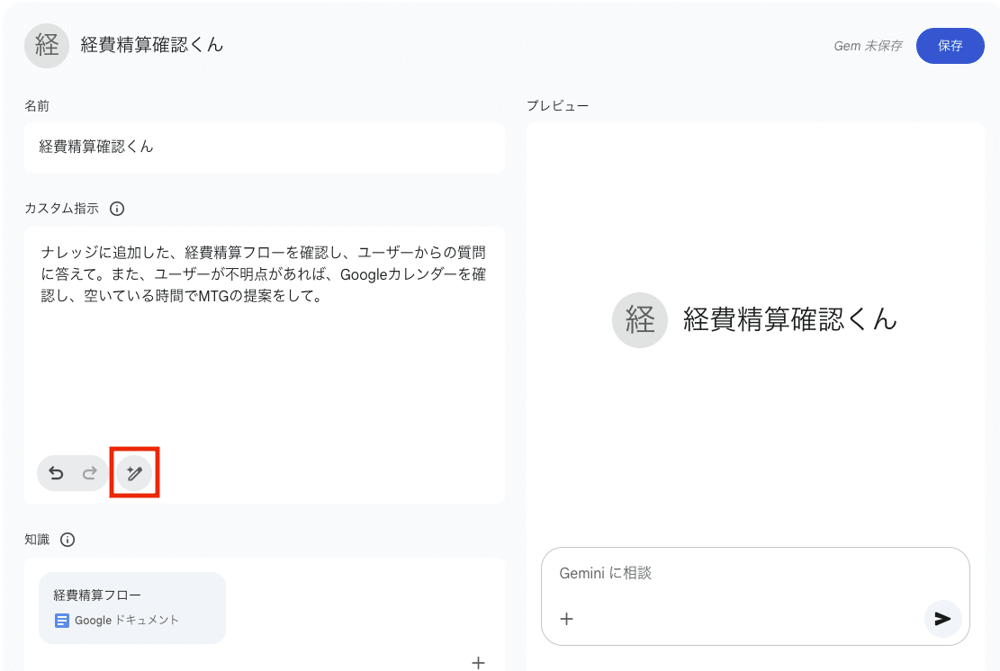The height and width of the screenshot is (671, 1000).
Task: Click the 名前 input field
Action: tap(264, 147)
